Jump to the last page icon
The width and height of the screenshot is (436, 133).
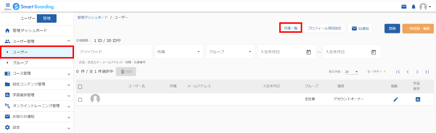tap(427, 72)
